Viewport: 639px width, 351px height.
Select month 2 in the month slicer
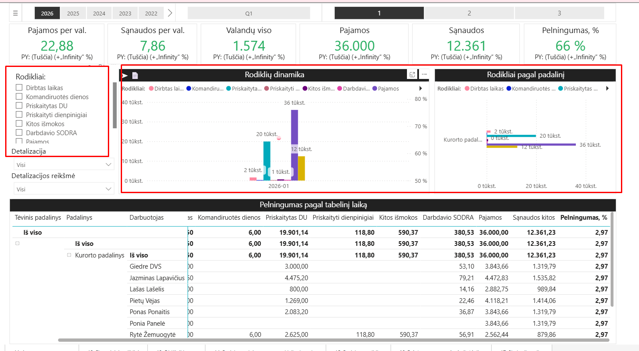point(469,13)
